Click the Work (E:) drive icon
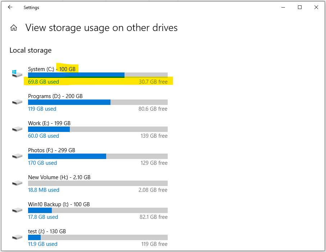 [x=17, y=129]
